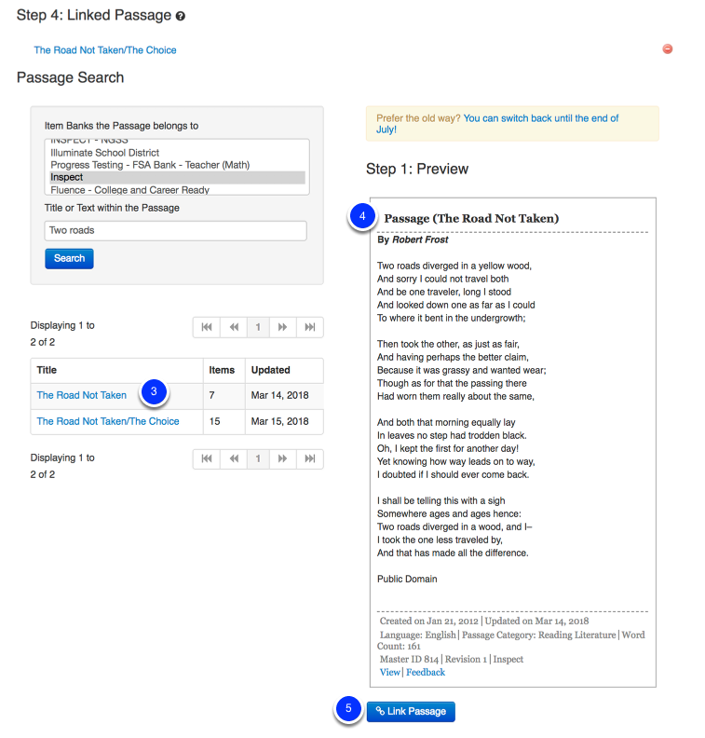Screen dimensions: 705x738
Task: Sort results by the Items column header
Action: pos(222,370)
